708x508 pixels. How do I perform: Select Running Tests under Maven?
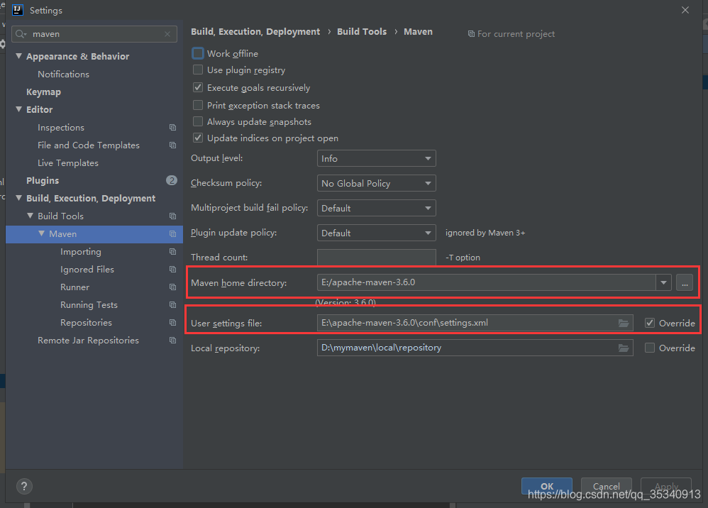pyautogui.click(x=89, y=305)
